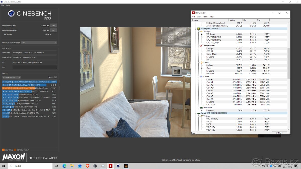Click the HWMonitor red lightning app icon in title bar
Screen dimensions: 301x169
click(x=193, y=13)
